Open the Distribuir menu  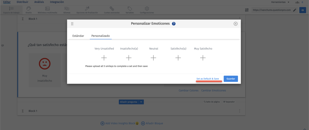[22, 2]
